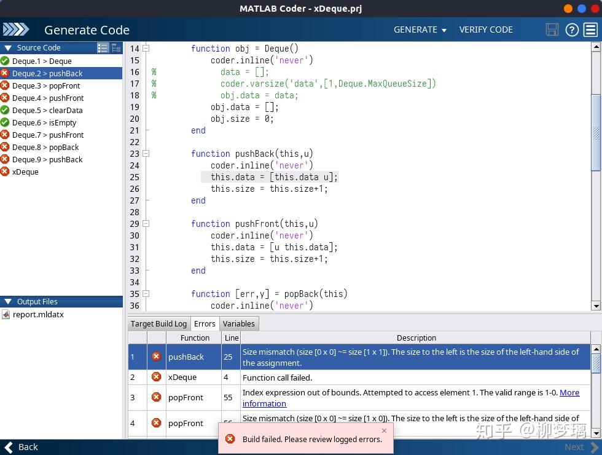Click the error icon in errors row 3

pos(156,397)
